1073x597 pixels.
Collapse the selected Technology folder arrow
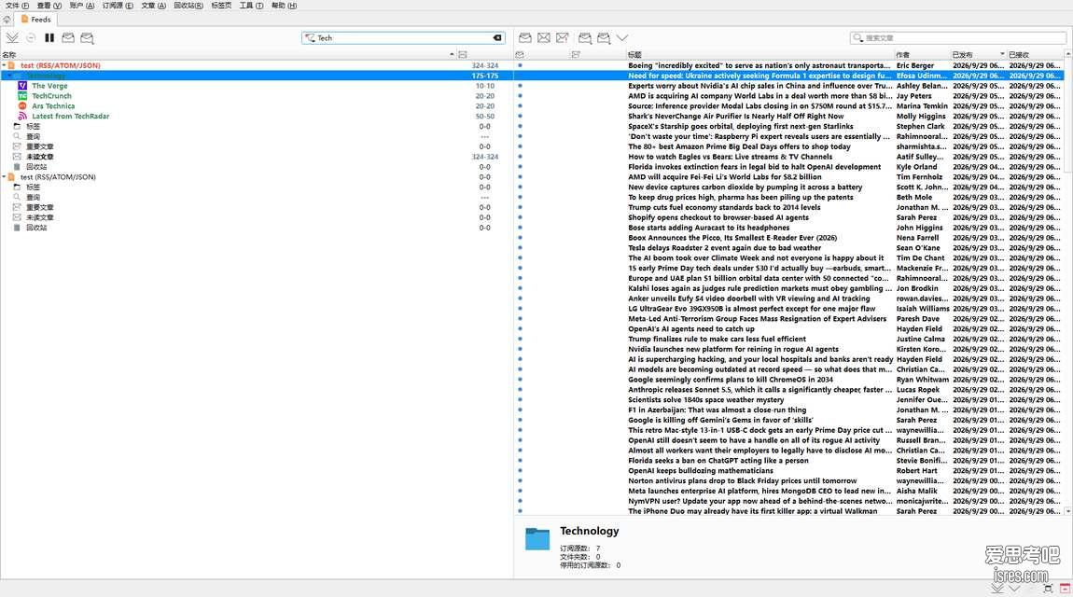point(9,76)
